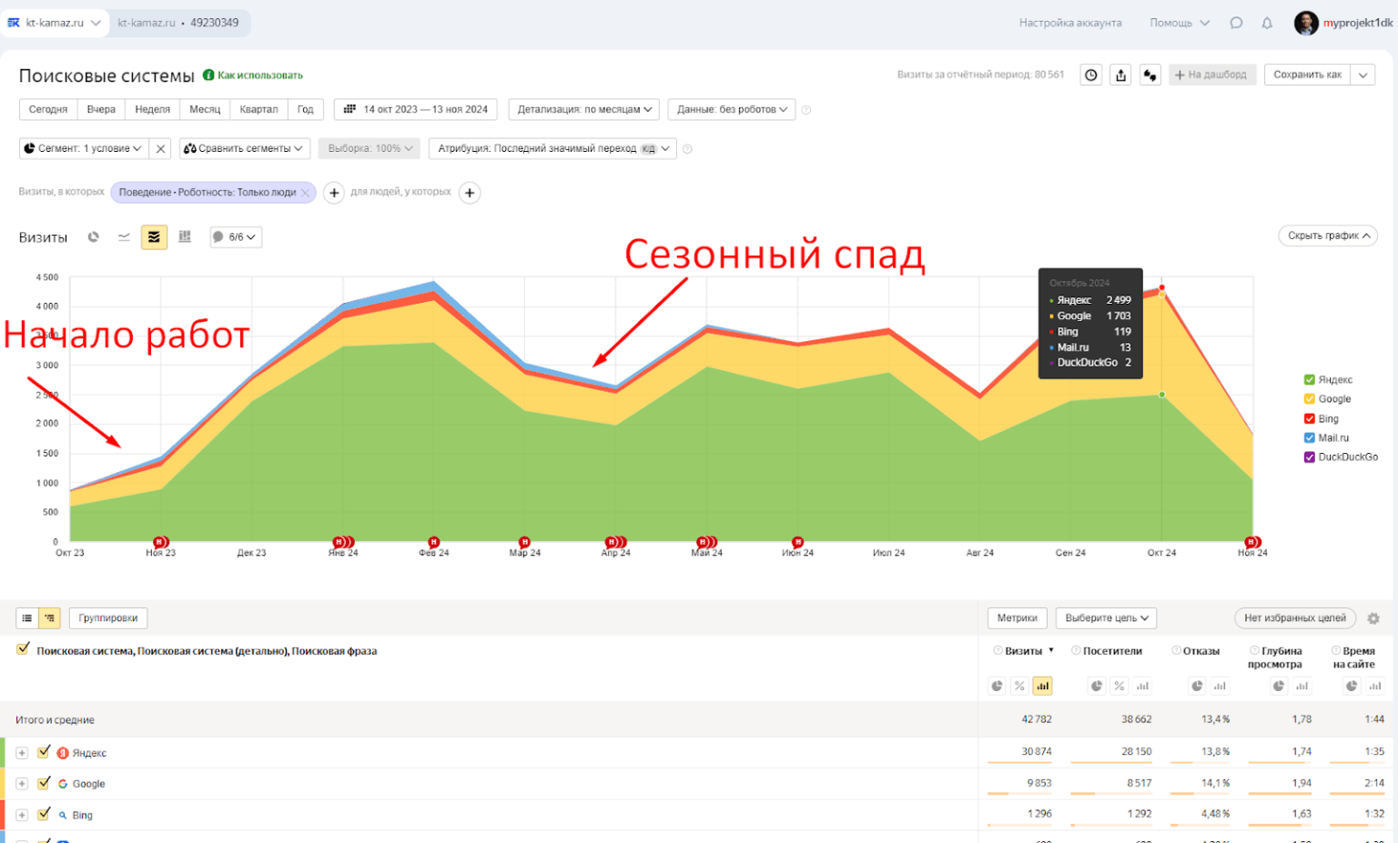Viewport: 1398px width, 843px height.
Task: Show Посетители column as percentages
Action: click(1119, 686)
